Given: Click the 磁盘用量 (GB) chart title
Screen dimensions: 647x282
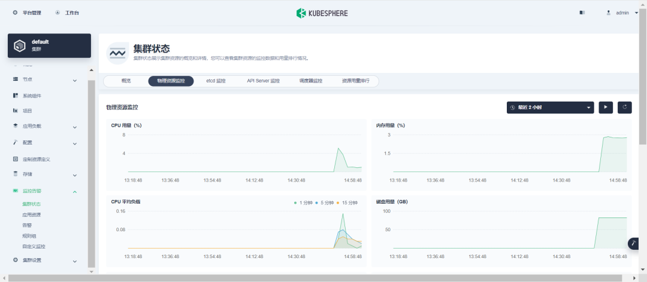Looking at the screenshot, I should pyautogui.click(x=392, y=202).
